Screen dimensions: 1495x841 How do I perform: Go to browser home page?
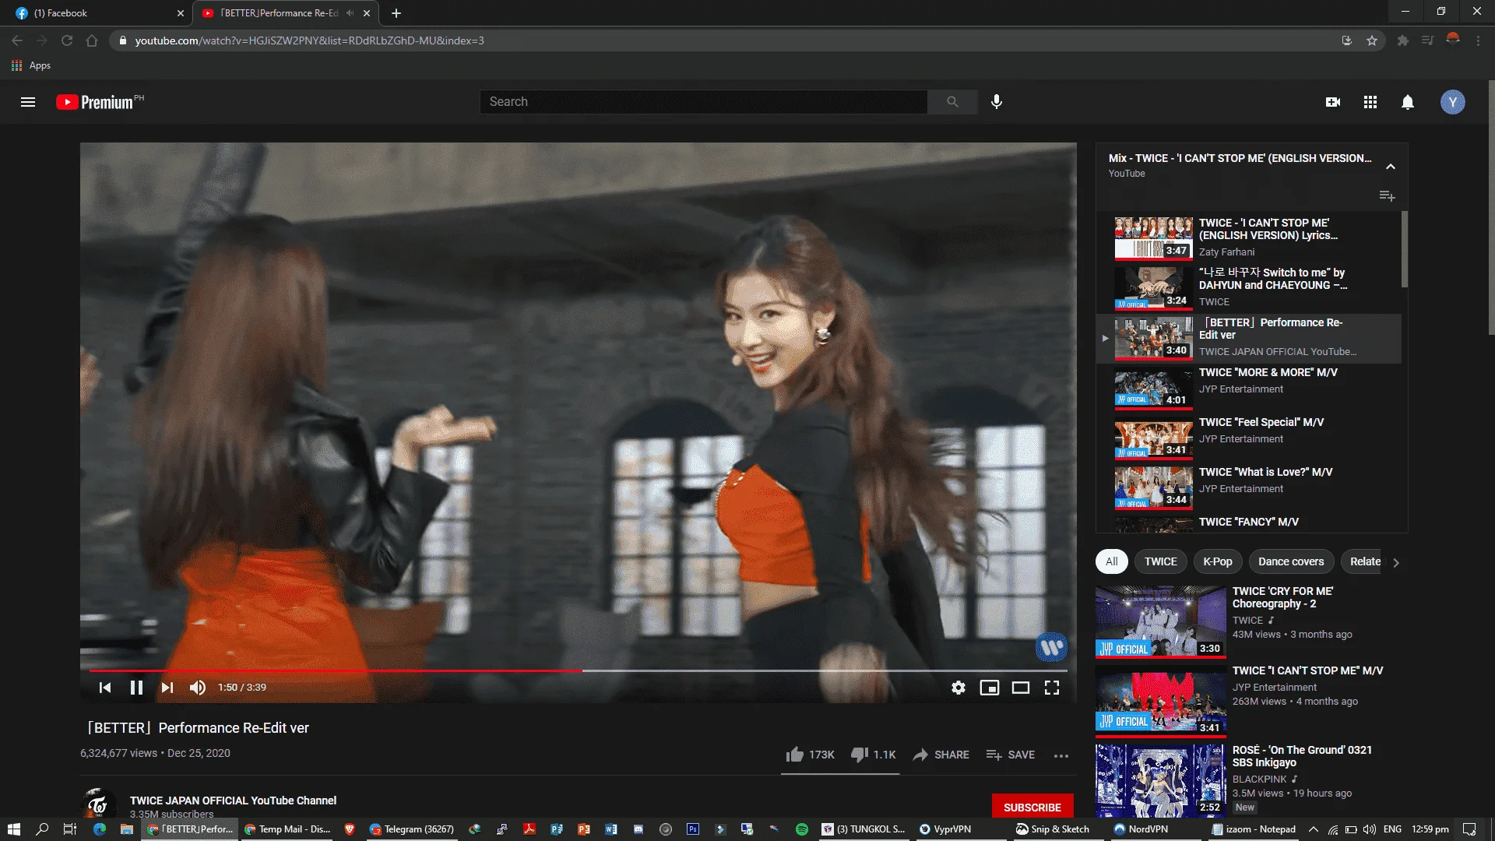tap(92, 40)
